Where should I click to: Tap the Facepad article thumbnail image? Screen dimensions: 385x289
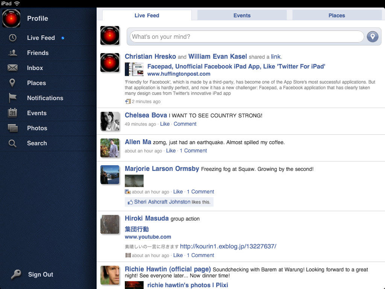click(x=134, y=69)
